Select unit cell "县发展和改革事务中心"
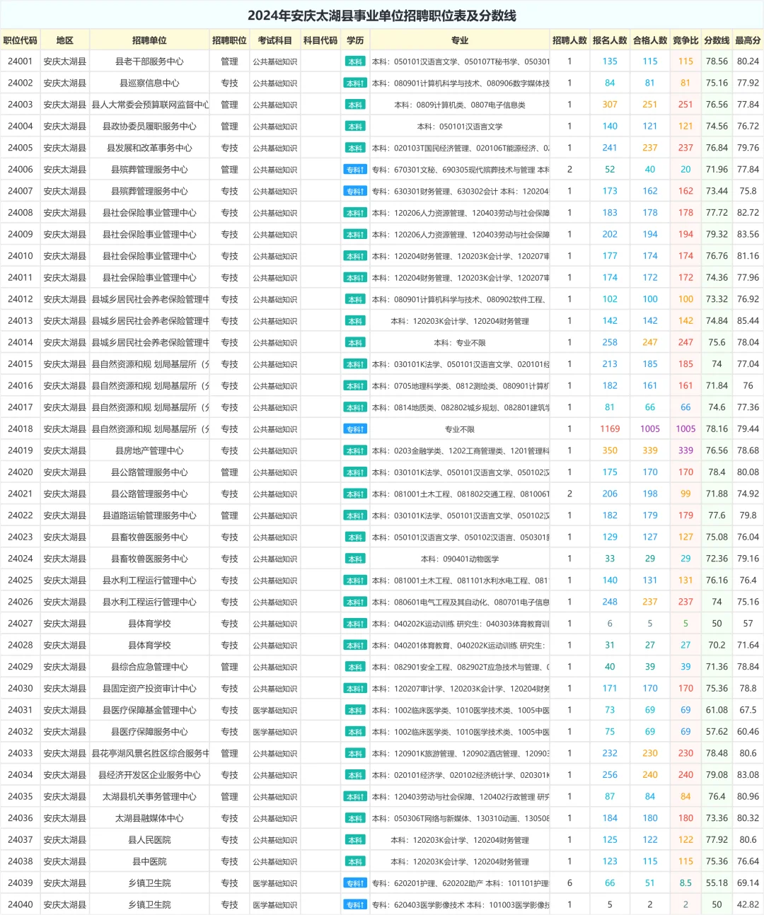Viewport: 764px width, 915px height. coord(149,148)
